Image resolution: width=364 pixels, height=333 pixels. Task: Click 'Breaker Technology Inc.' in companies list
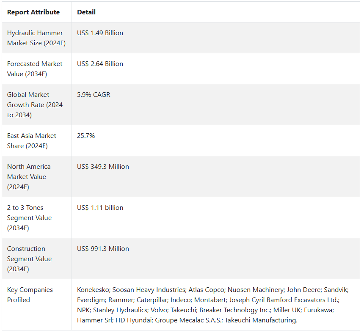[234, 310]
